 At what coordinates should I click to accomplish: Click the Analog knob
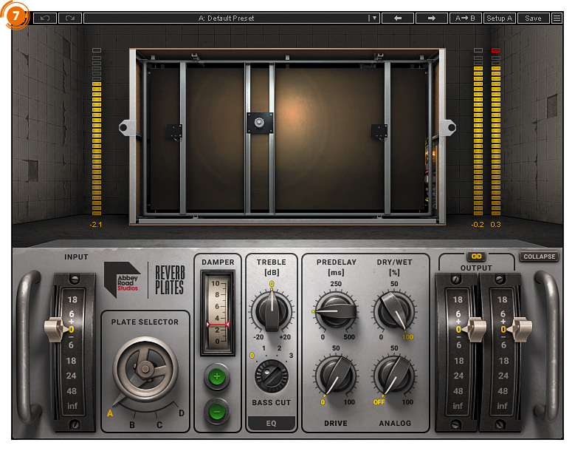click(395, 376)
